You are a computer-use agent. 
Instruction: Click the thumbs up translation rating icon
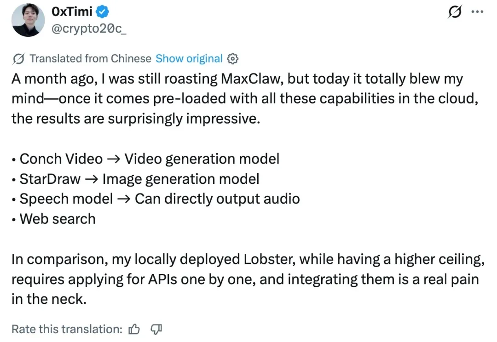(134, 329)
